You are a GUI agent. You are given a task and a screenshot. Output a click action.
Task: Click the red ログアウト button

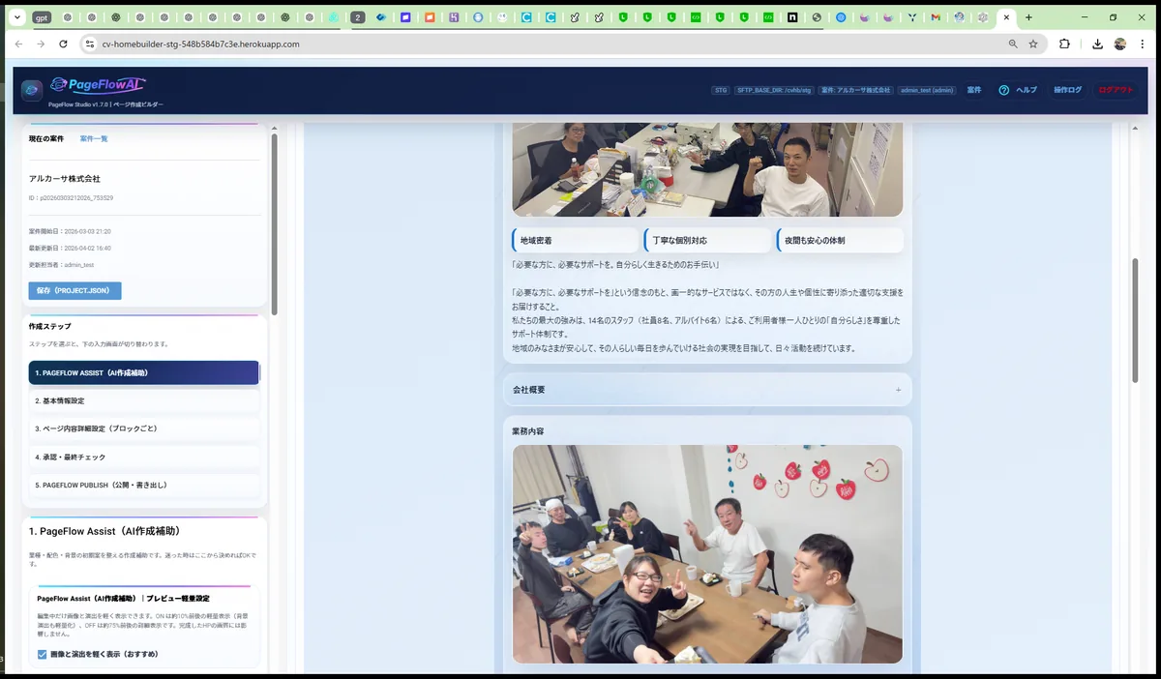pyautogui.click(x=1116, y=90)
